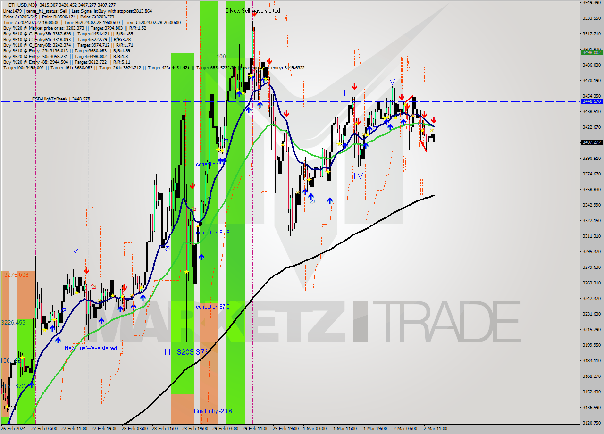Click the 3275.096 level label
604x434 pixels.
point(15,275)
